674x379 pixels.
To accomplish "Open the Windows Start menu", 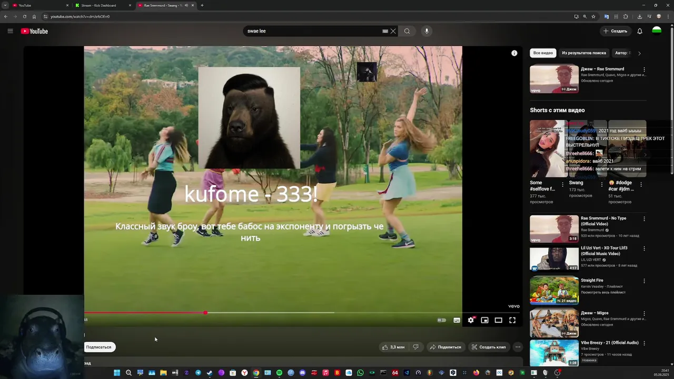I will coord(117,373).
